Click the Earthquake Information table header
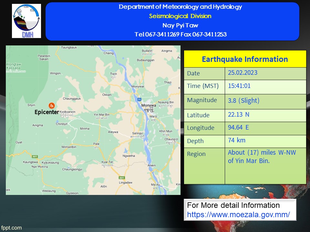This screenshot has height=232, width=310. point(245,59)
